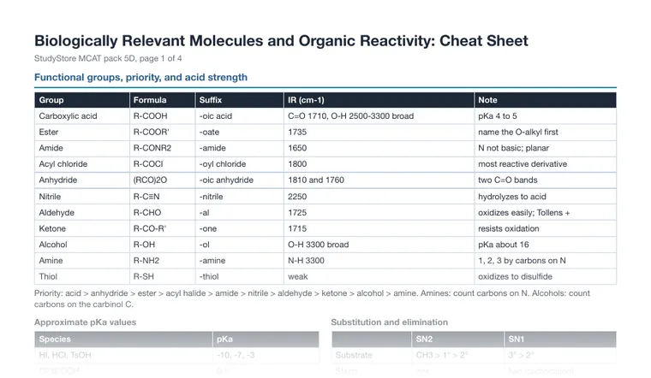Click the cheat sheet main title heading
This screenshot has width=651, height=378.
click(x=281, y=40)
